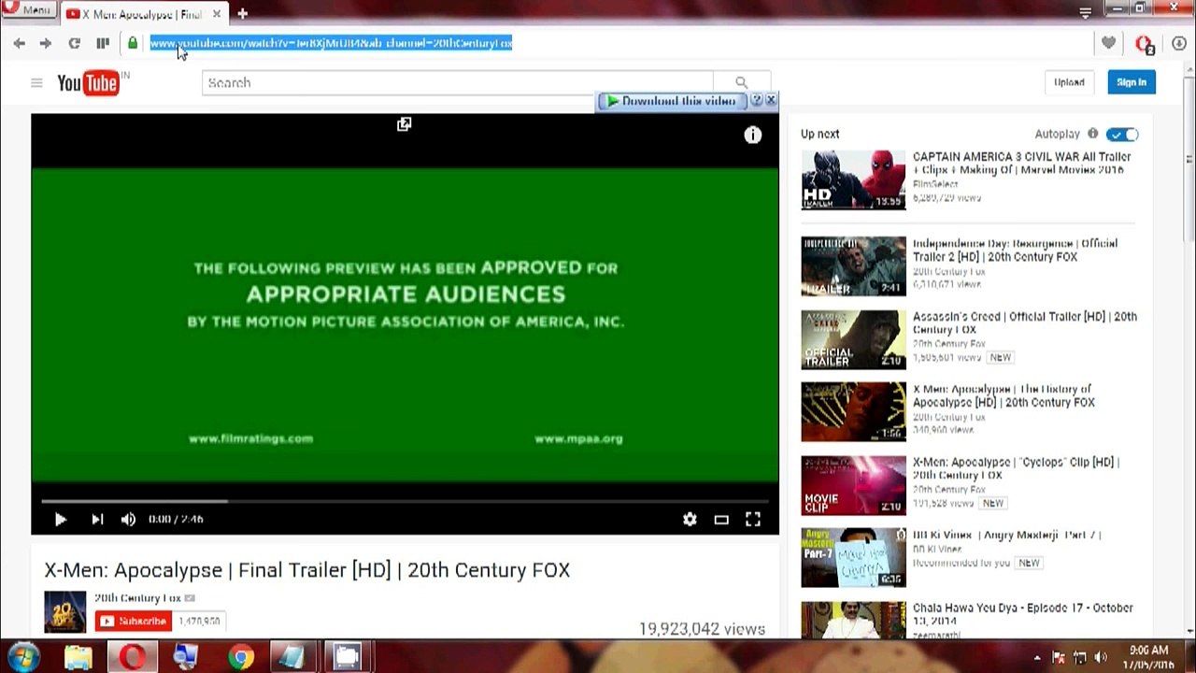Seek along the video progress bar
Screen dimensions: 1196x673
405,502
